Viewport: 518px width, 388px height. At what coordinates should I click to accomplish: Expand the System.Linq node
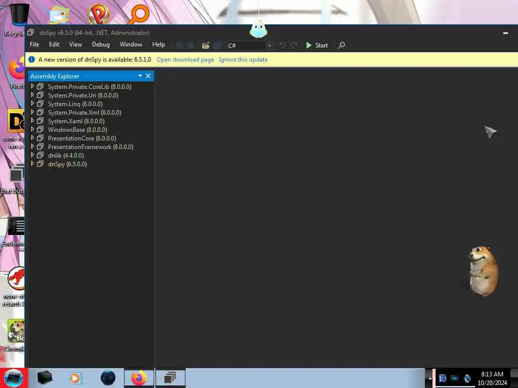tap(32, 103)
